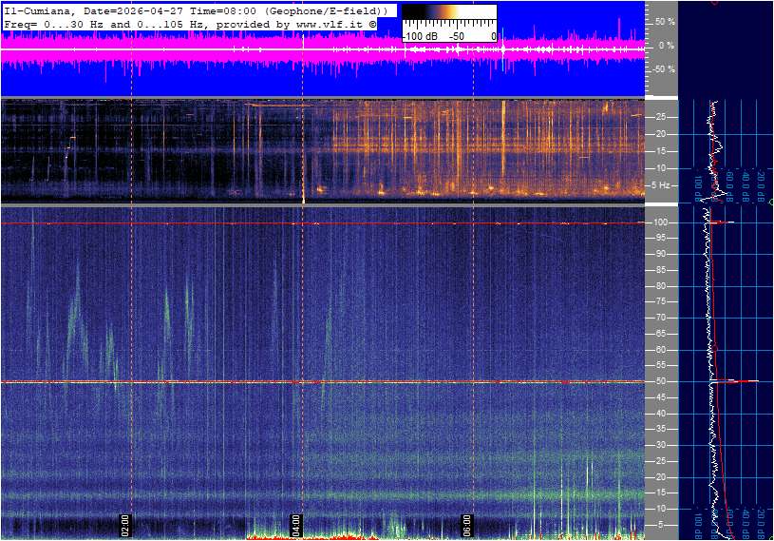Click the -100 dB label on color scale
The width and height of the screenshot is (774, 541).
coord(421,36)
